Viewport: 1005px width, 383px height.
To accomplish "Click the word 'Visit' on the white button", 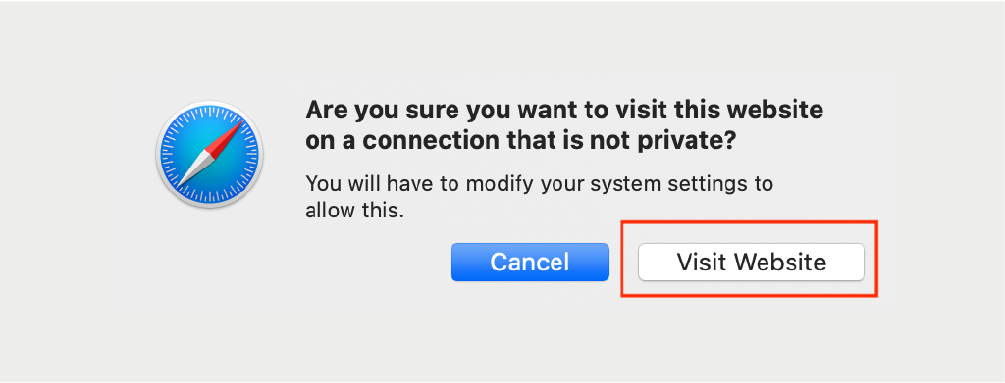I will point(701,262).
